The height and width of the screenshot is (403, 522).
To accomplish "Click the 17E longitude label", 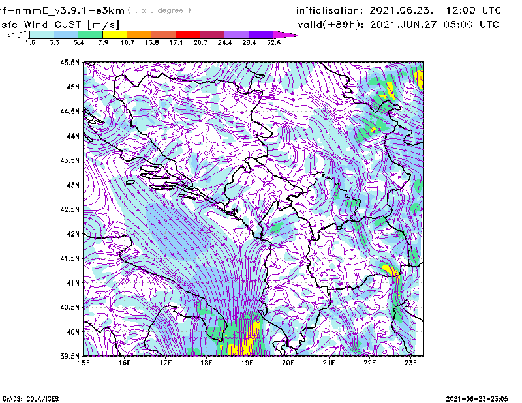I will tap(166, 363).
